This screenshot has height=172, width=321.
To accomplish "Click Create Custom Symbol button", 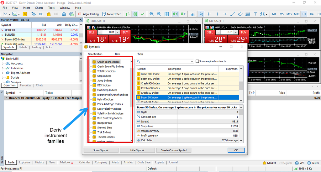I will point(174,150).
